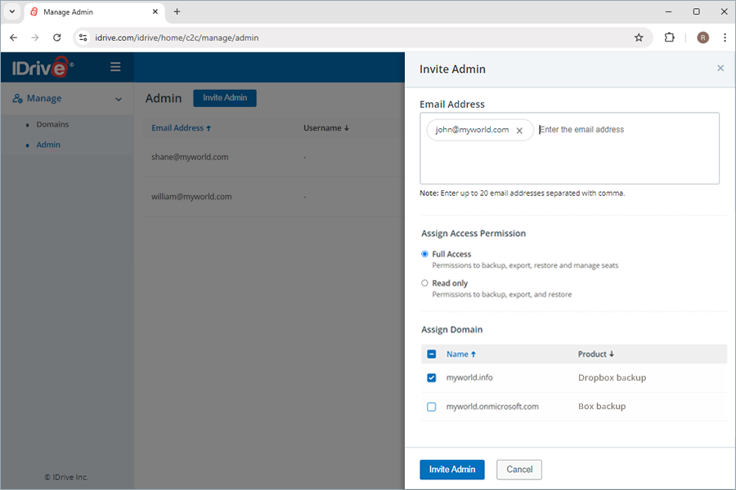Go back in browser history
The image size is (736, 490).
[14, 38]
